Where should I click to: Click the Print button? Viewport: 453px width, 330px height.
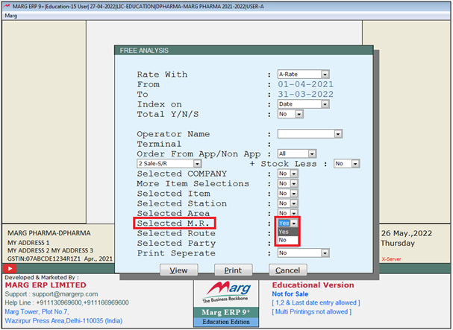(x=233, y=270)
